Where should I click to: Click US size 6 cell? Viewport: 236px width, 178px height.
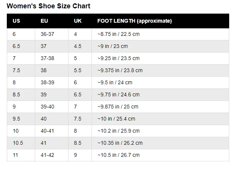pos(21,34)
